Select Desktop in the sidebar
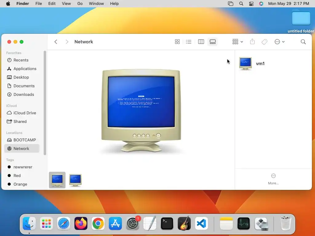This screenshot has height=236, width=315. (22, 77)
